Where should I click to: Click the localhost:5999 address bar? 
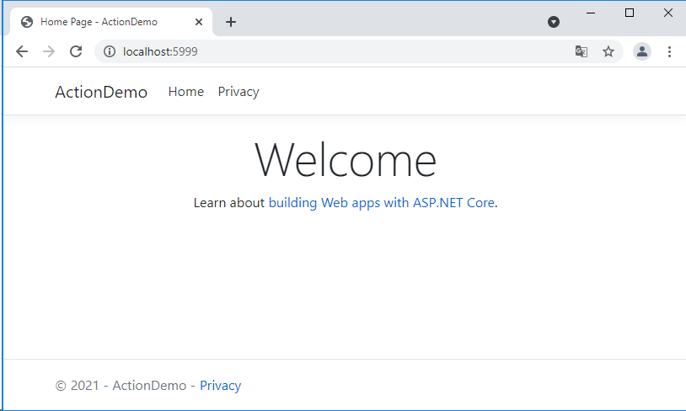pyautogui.click(x=337, y=51)
